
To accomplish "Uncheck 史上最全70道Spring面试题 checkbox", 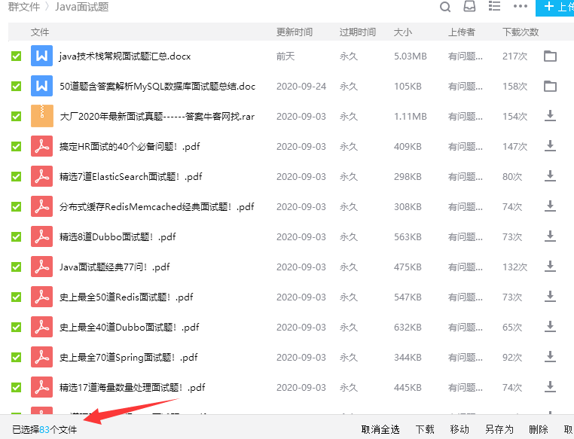I will click(x=16, y=357).
